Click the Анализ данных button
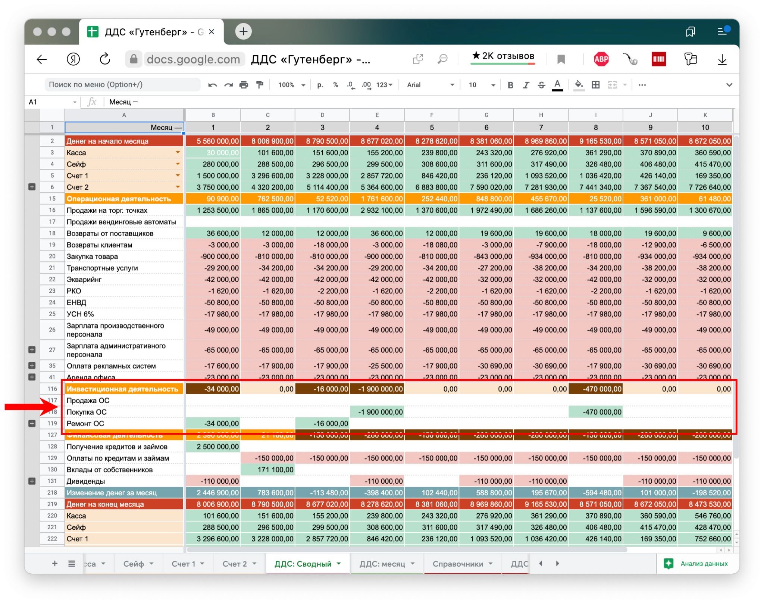Viewport: 764px width, 604px height. tap(697, 564)
